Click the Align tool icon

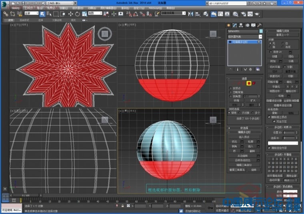click(198, 14)
